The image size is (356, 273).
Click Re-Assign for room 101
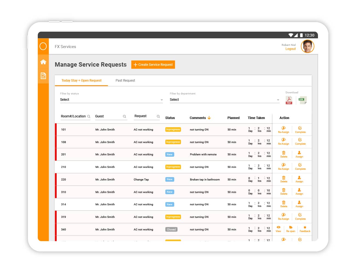coord(283,130)
